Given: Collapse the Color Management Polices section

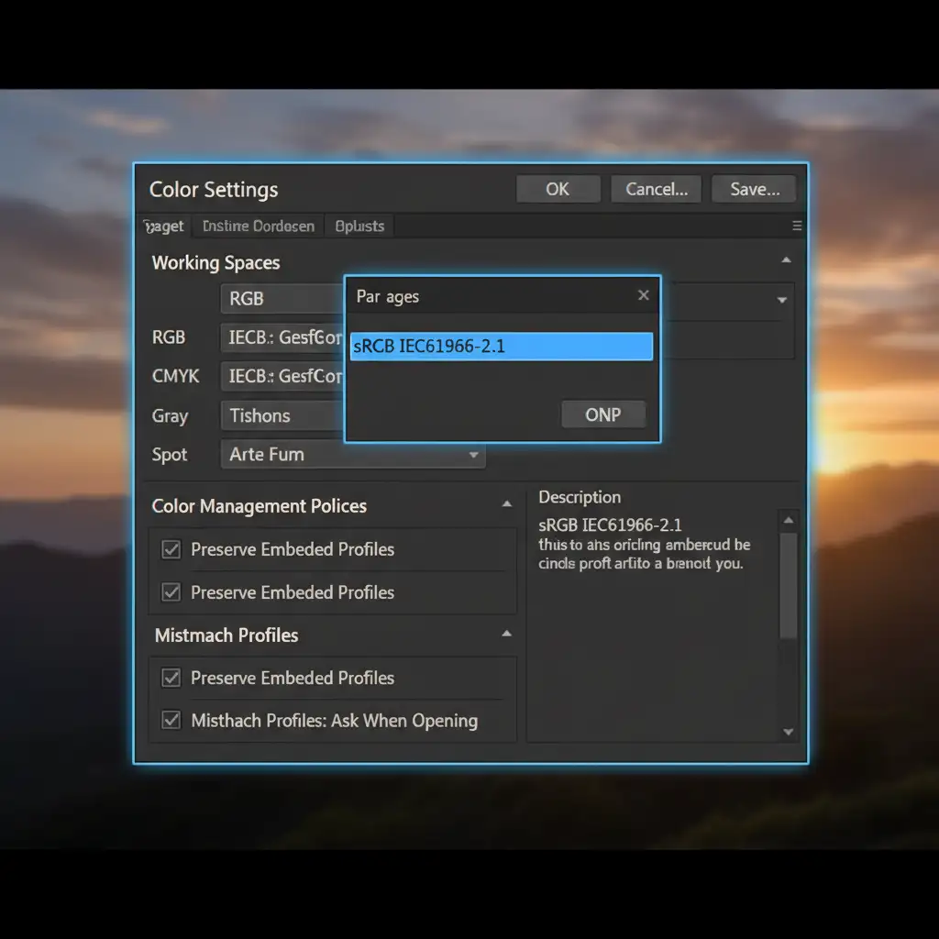Looking at the screenshot, I should coord(506,505).
